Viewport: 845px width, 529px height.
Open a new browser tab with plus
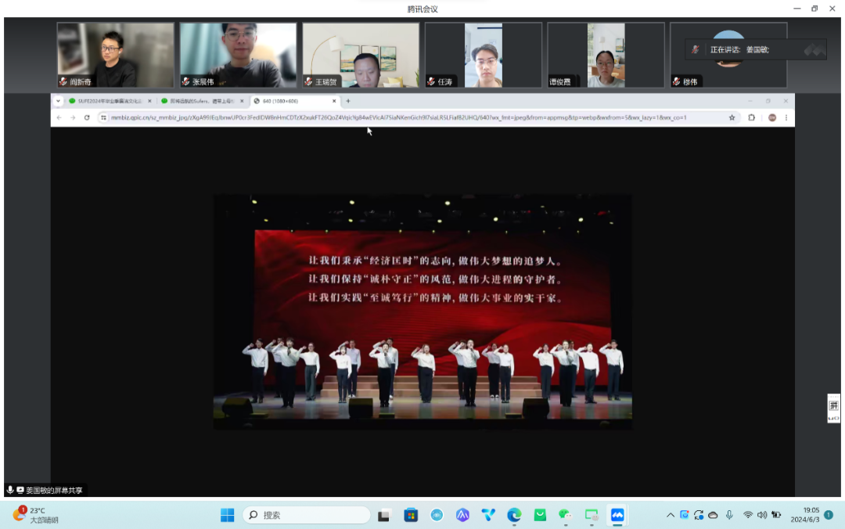coord(348,101)
